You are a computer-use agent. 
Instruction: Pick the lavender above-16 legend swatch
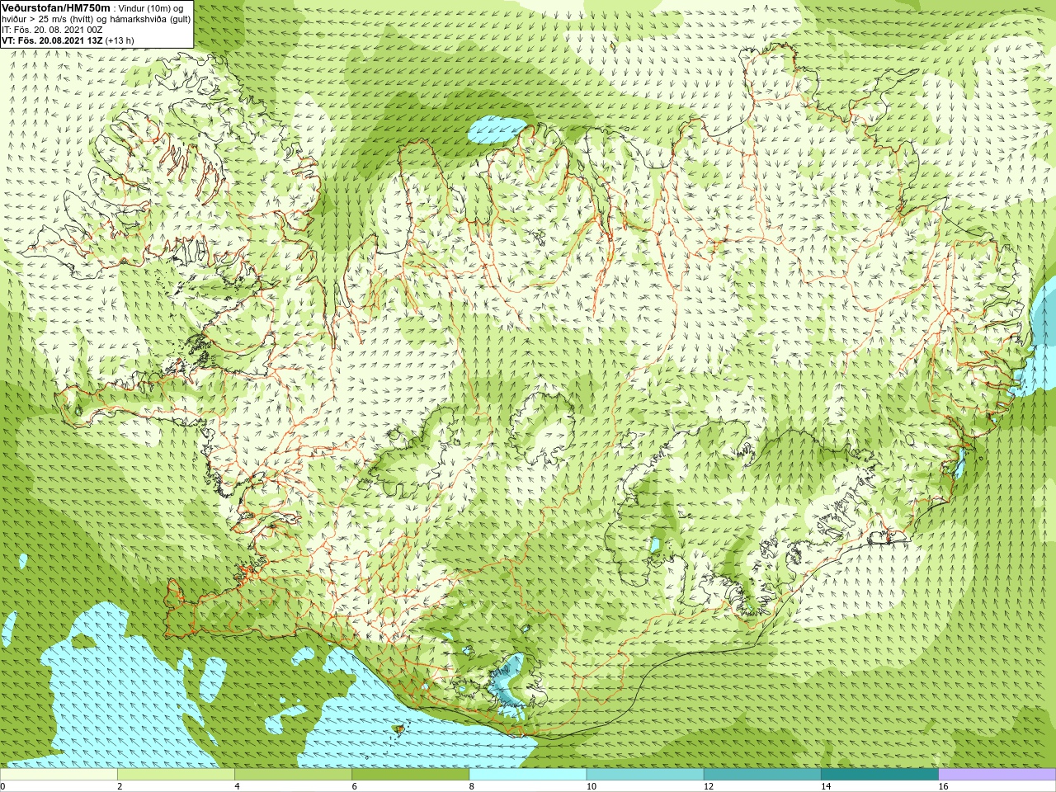pos(997,774)
